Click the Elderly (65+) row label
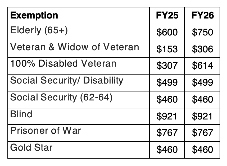 39,30
